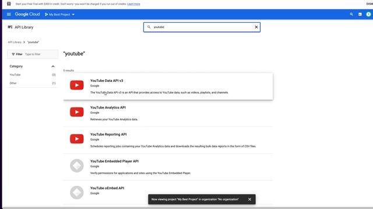Open YouTube Analytics API result
This screenshot has width=373, height=209.
(x=168, y=113)
